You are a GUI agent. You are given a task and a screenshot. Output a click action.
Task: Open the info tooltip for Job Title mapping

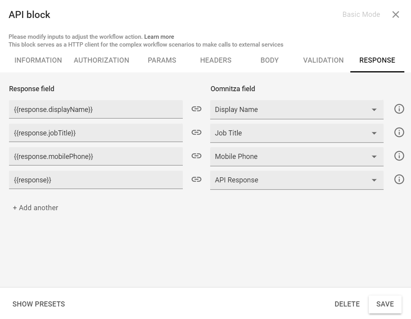pos(399,132)
